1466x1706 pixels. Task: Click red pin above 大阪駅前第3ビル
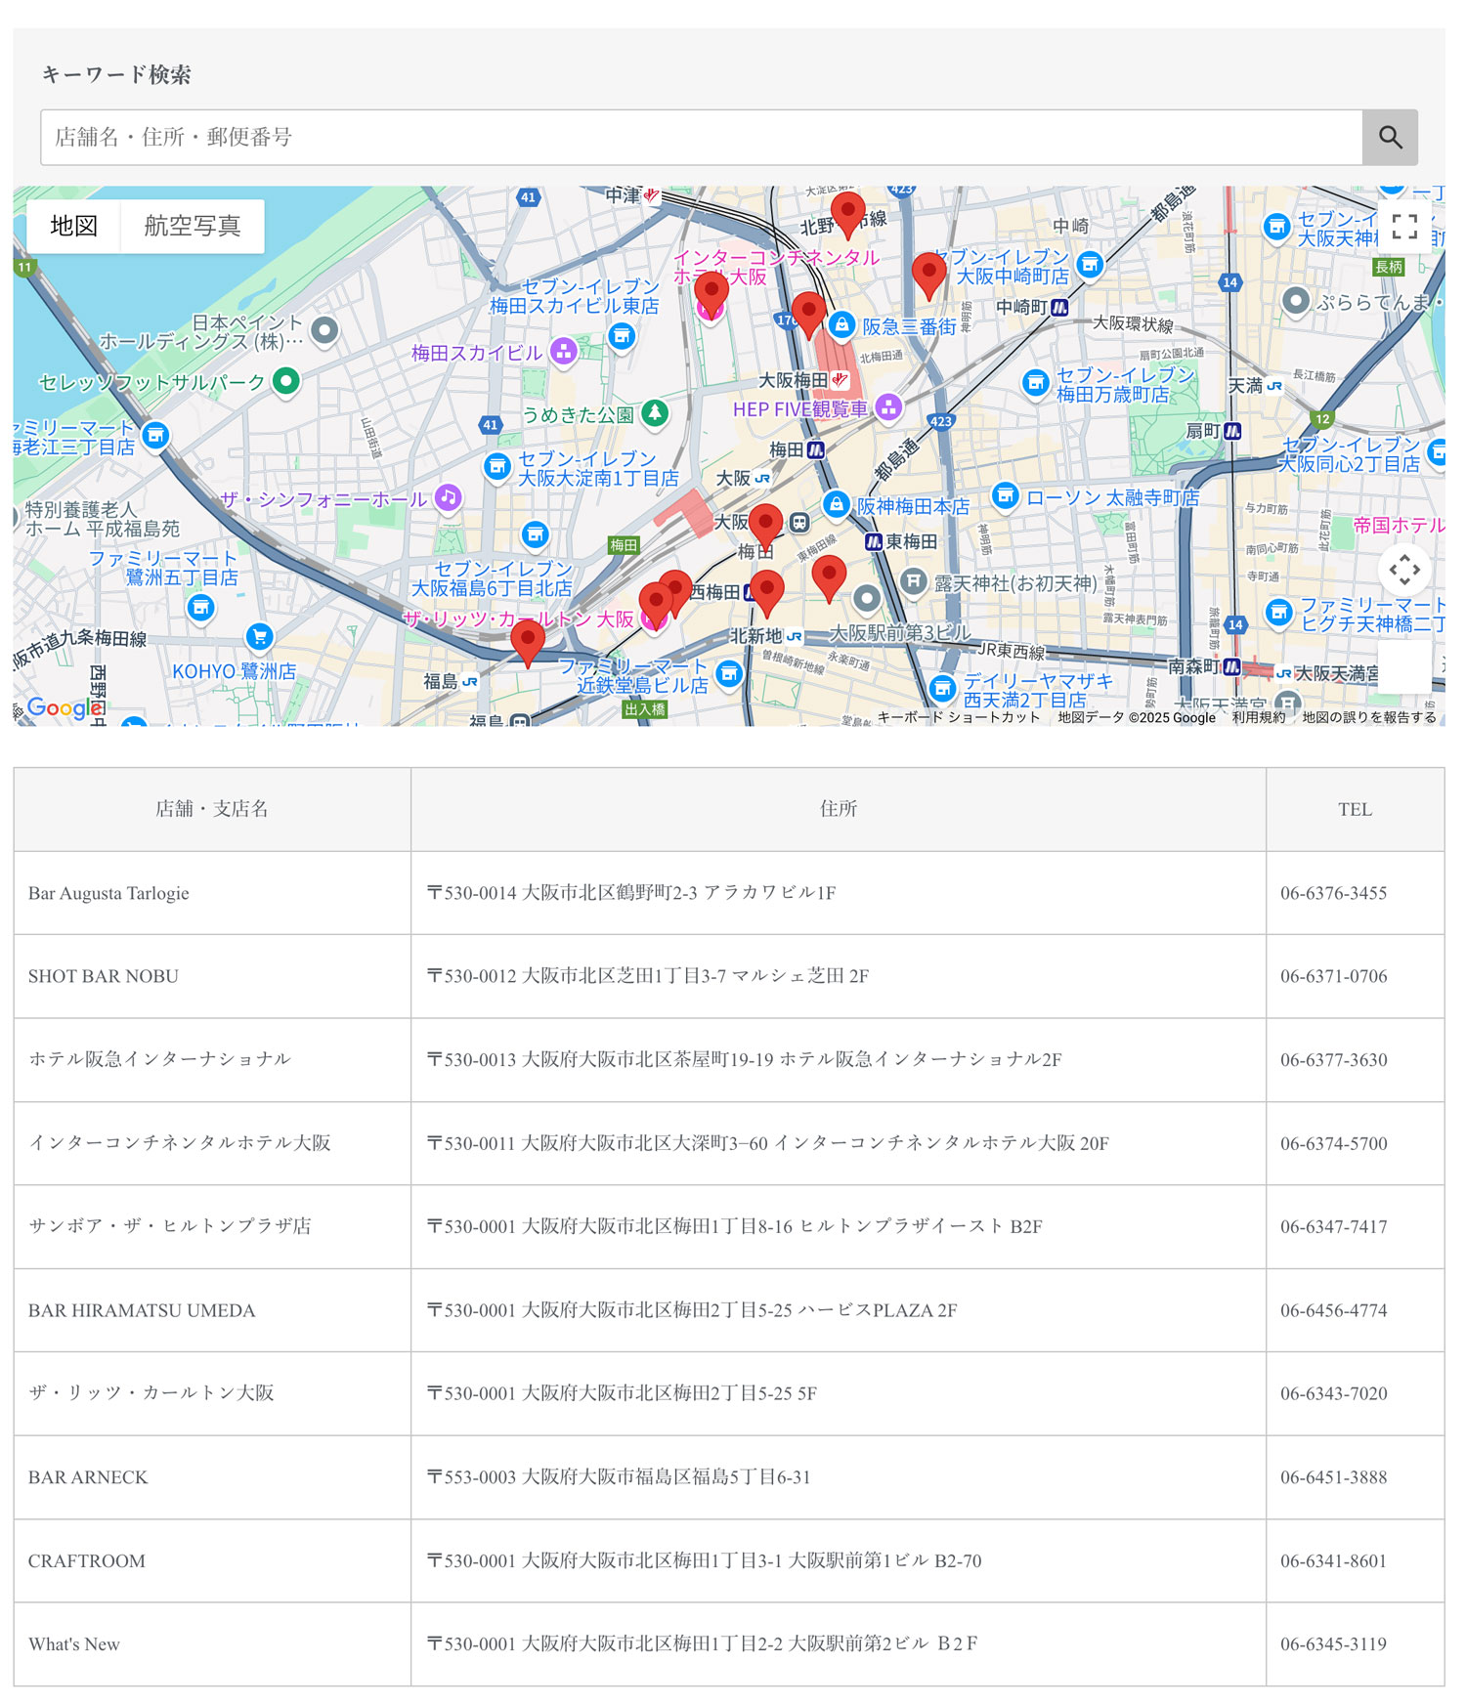pyautogui.click(x=829, y=578)
